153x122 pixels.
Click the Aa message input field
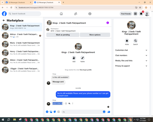point(82,112)
